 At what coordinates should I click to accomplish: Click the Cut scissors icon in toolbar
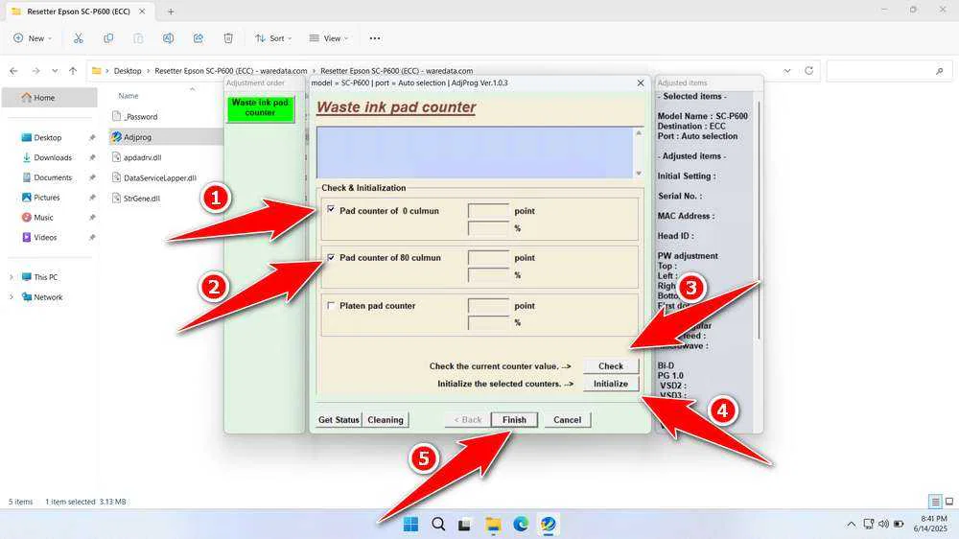tap(79, 38)
